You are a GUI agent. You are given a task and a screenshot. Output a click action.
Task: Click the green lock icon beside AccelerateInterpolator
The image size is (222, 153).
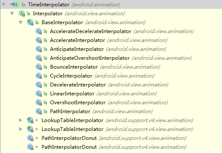45,40
